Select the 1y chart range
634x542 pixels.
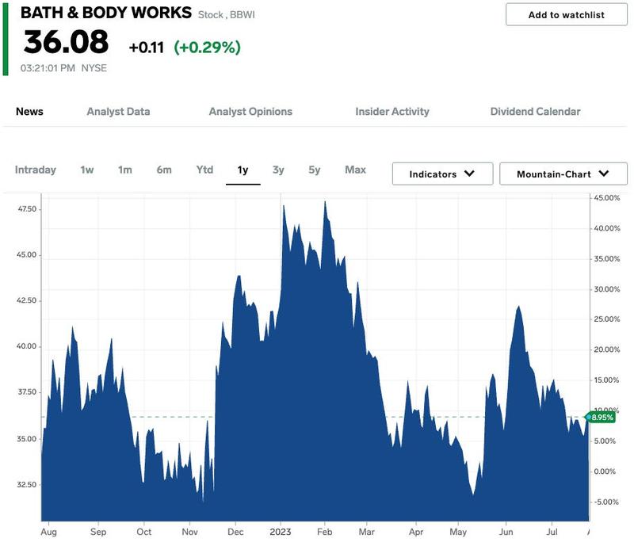[243, 170]
